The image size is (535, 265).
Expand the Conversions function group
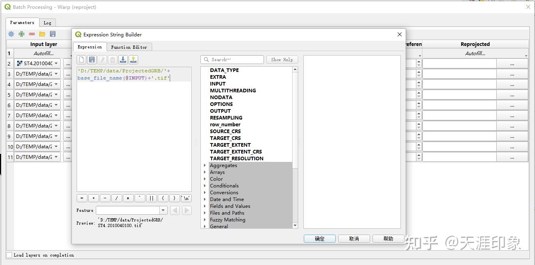(205, 193)
